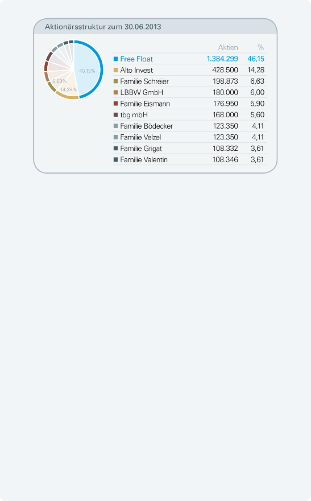Image resolution: width=311 pixels, height=501 pixels.
Task: Click the Familie Bödecker entry
Action: (x=147, y=126)
